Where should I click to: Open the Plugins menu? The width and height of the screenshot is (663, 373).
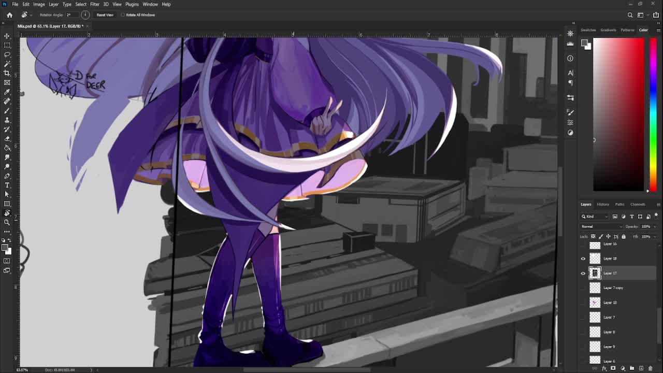132,4
